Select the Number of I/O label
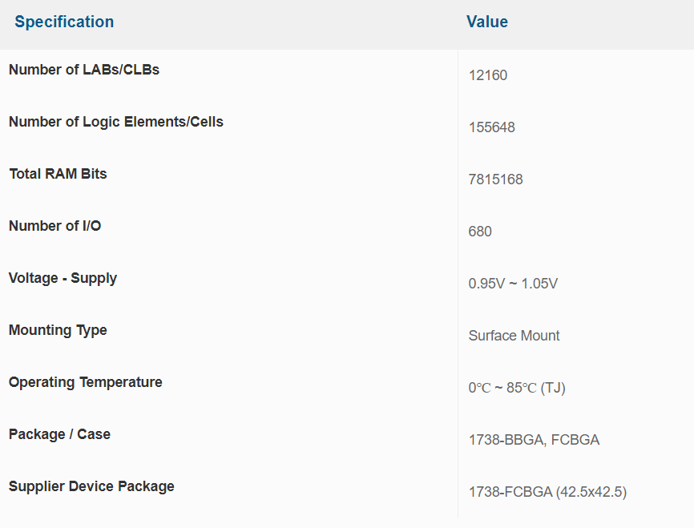 [x=55, y=226]
